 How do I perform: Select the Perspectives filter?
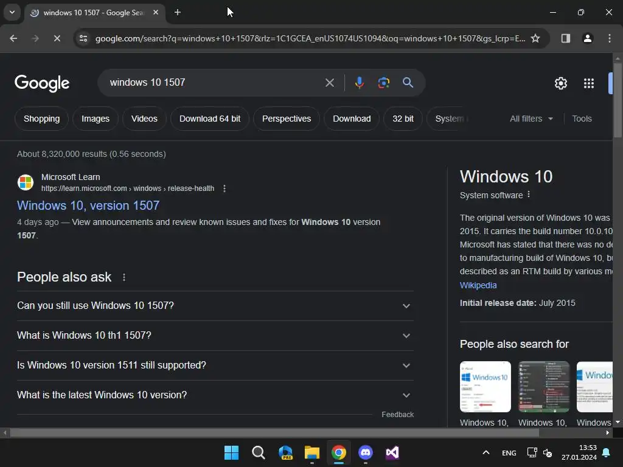click(x=287, y=119)
